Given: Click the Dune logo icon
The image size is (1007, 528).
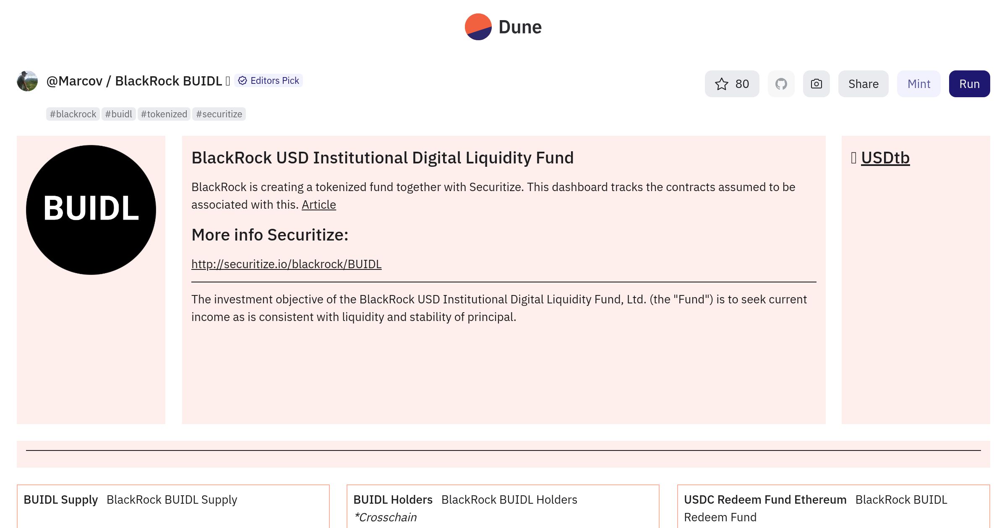Looking at the screenshot, I should [478, 27].
